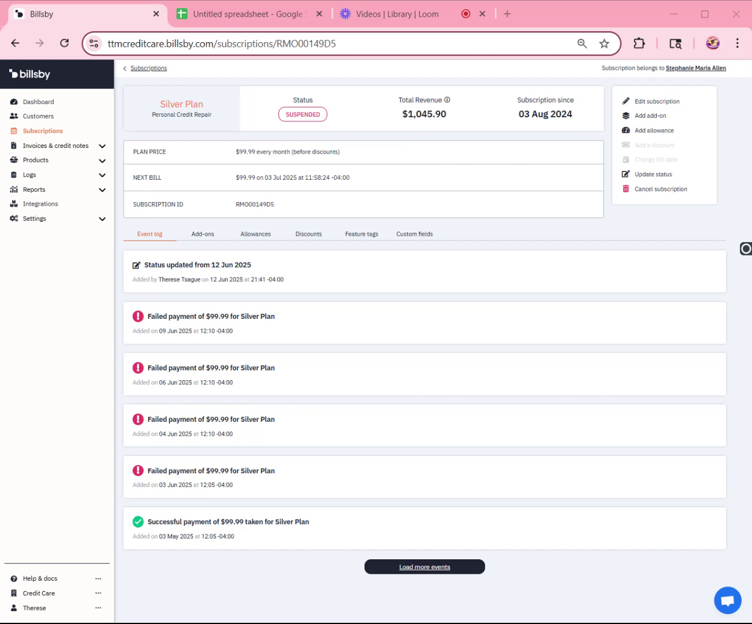The width and height of the screenshot is (752, 624).
Task: Click Load more events button
Action: 425,567
